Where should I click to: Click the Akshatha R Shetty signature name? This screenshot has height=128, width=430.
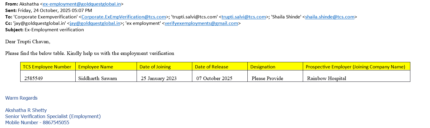[26, 110]
